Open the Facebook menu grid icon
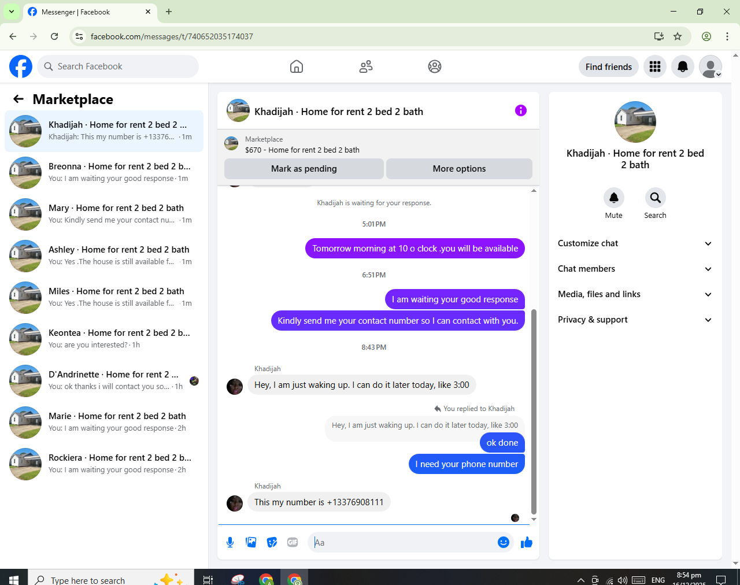Image resolution: width=740 pixels, height=585 pixels. [x=655, y=66]
